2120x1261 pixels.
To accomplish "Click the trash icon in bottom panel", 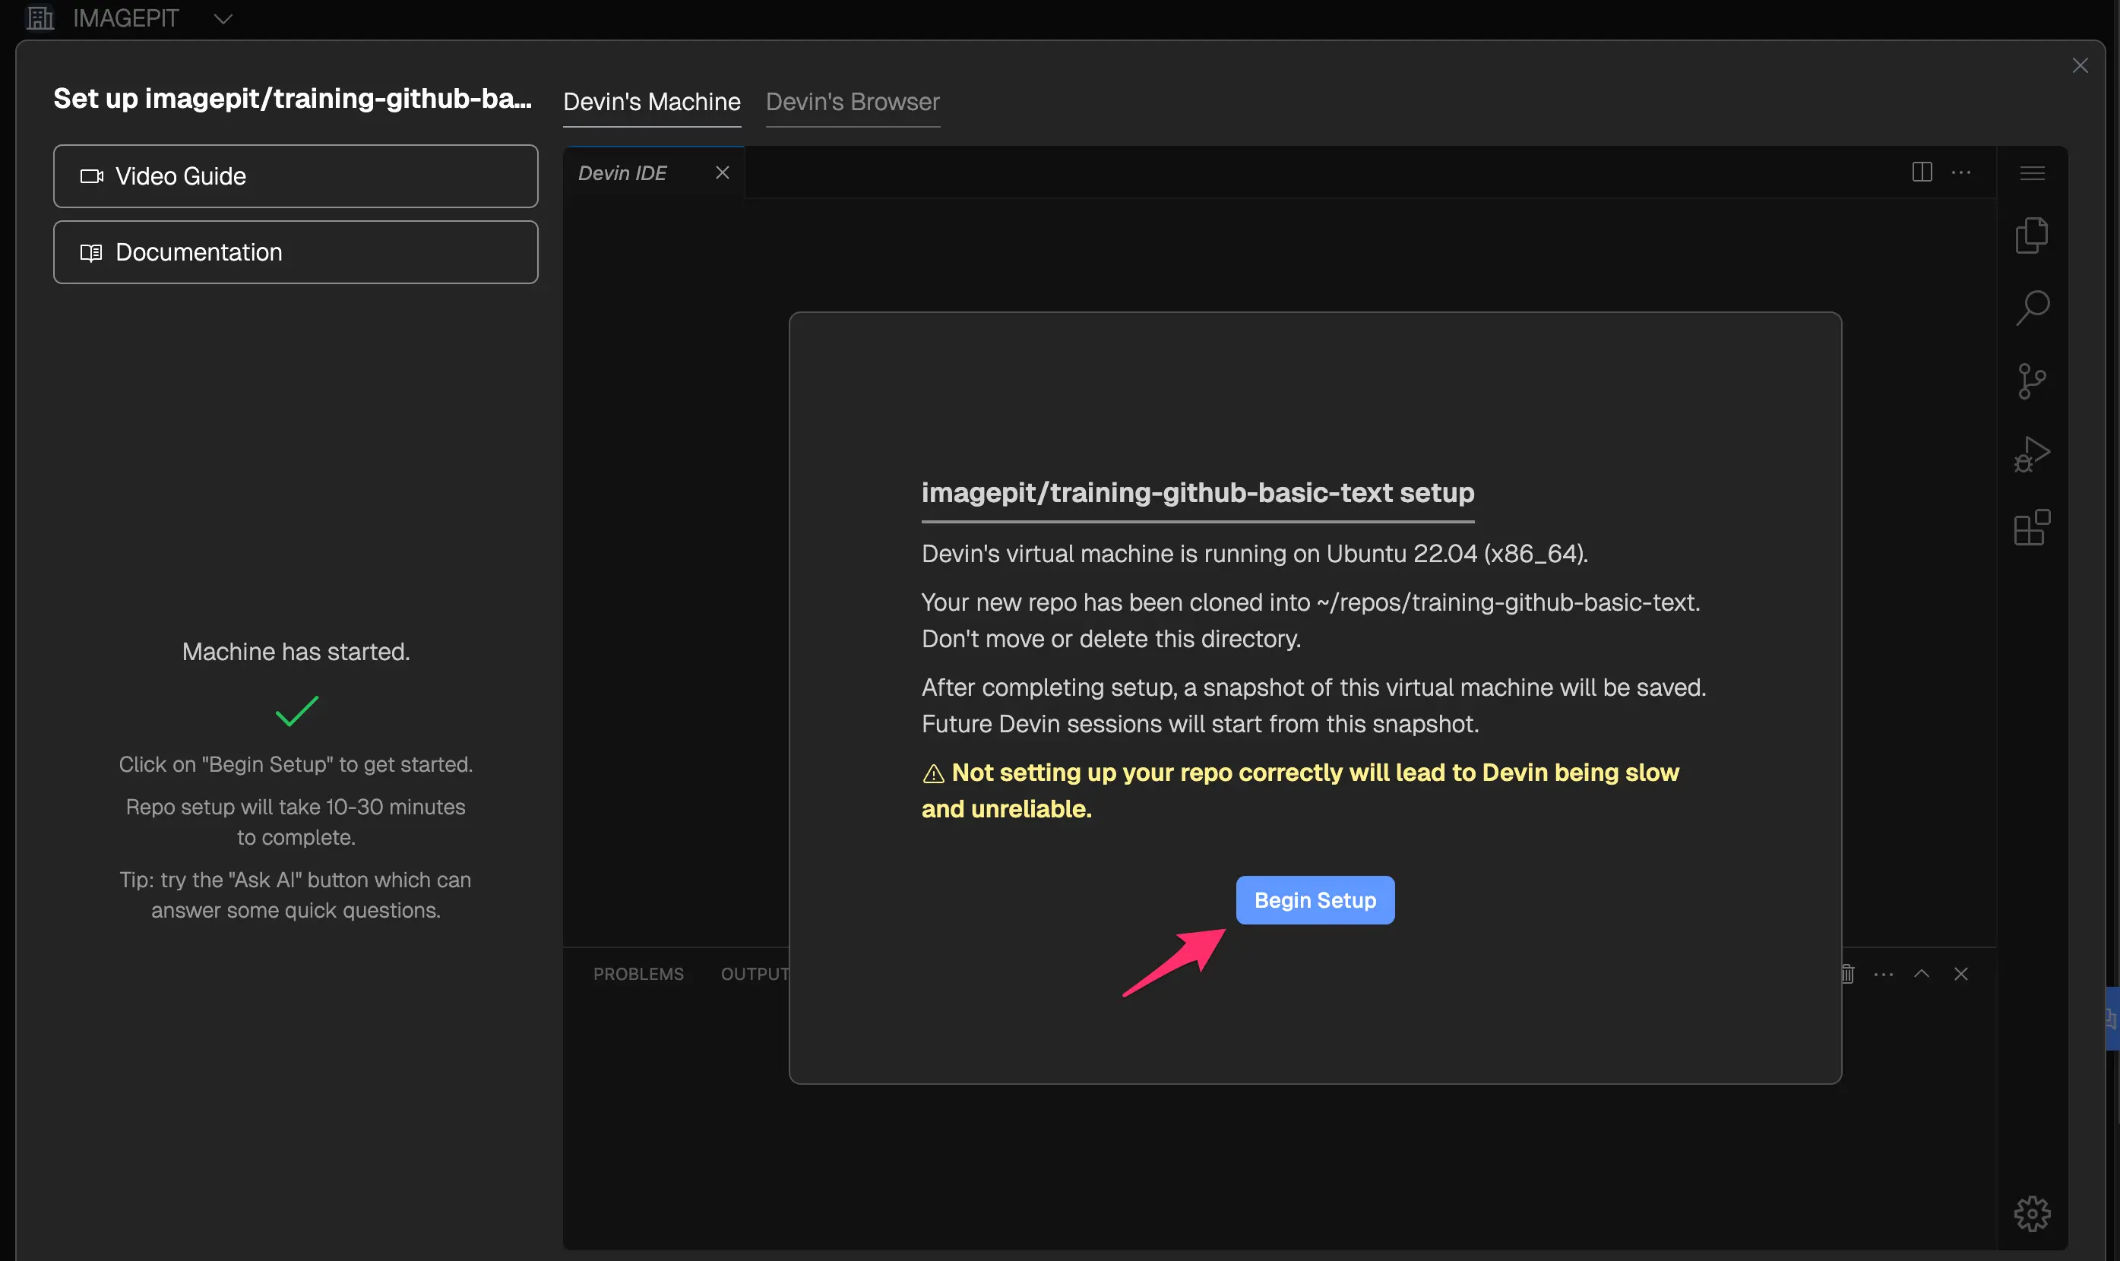I will (x=1847, y=974).
